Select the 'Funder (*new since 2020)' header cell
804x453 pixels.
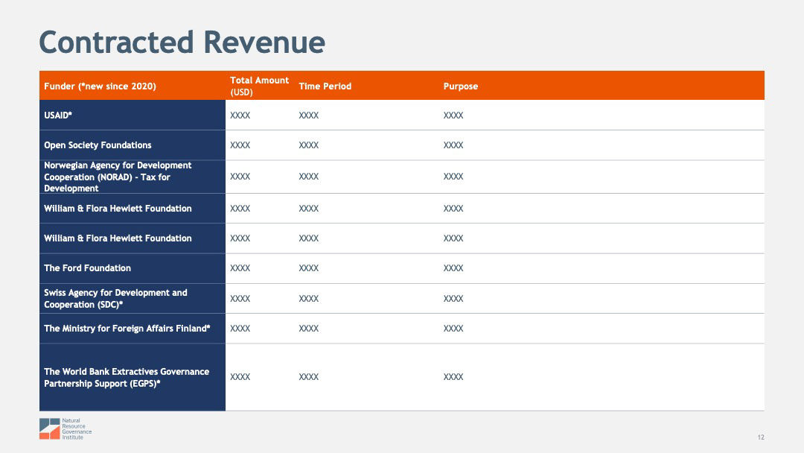(133, 86)
